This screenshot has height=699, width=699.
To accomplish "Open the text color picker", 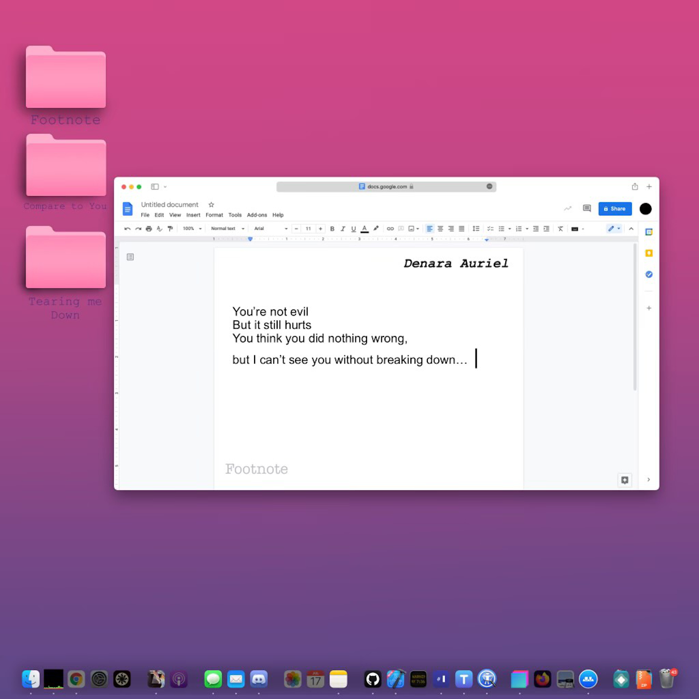I will click(x=364, y=229).
